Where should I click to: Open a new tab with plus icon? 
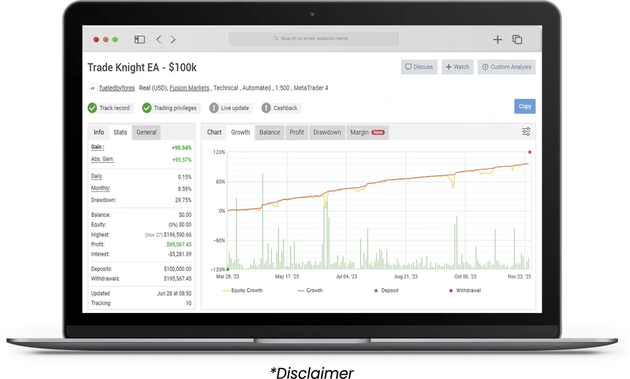[x=498, y=39]
